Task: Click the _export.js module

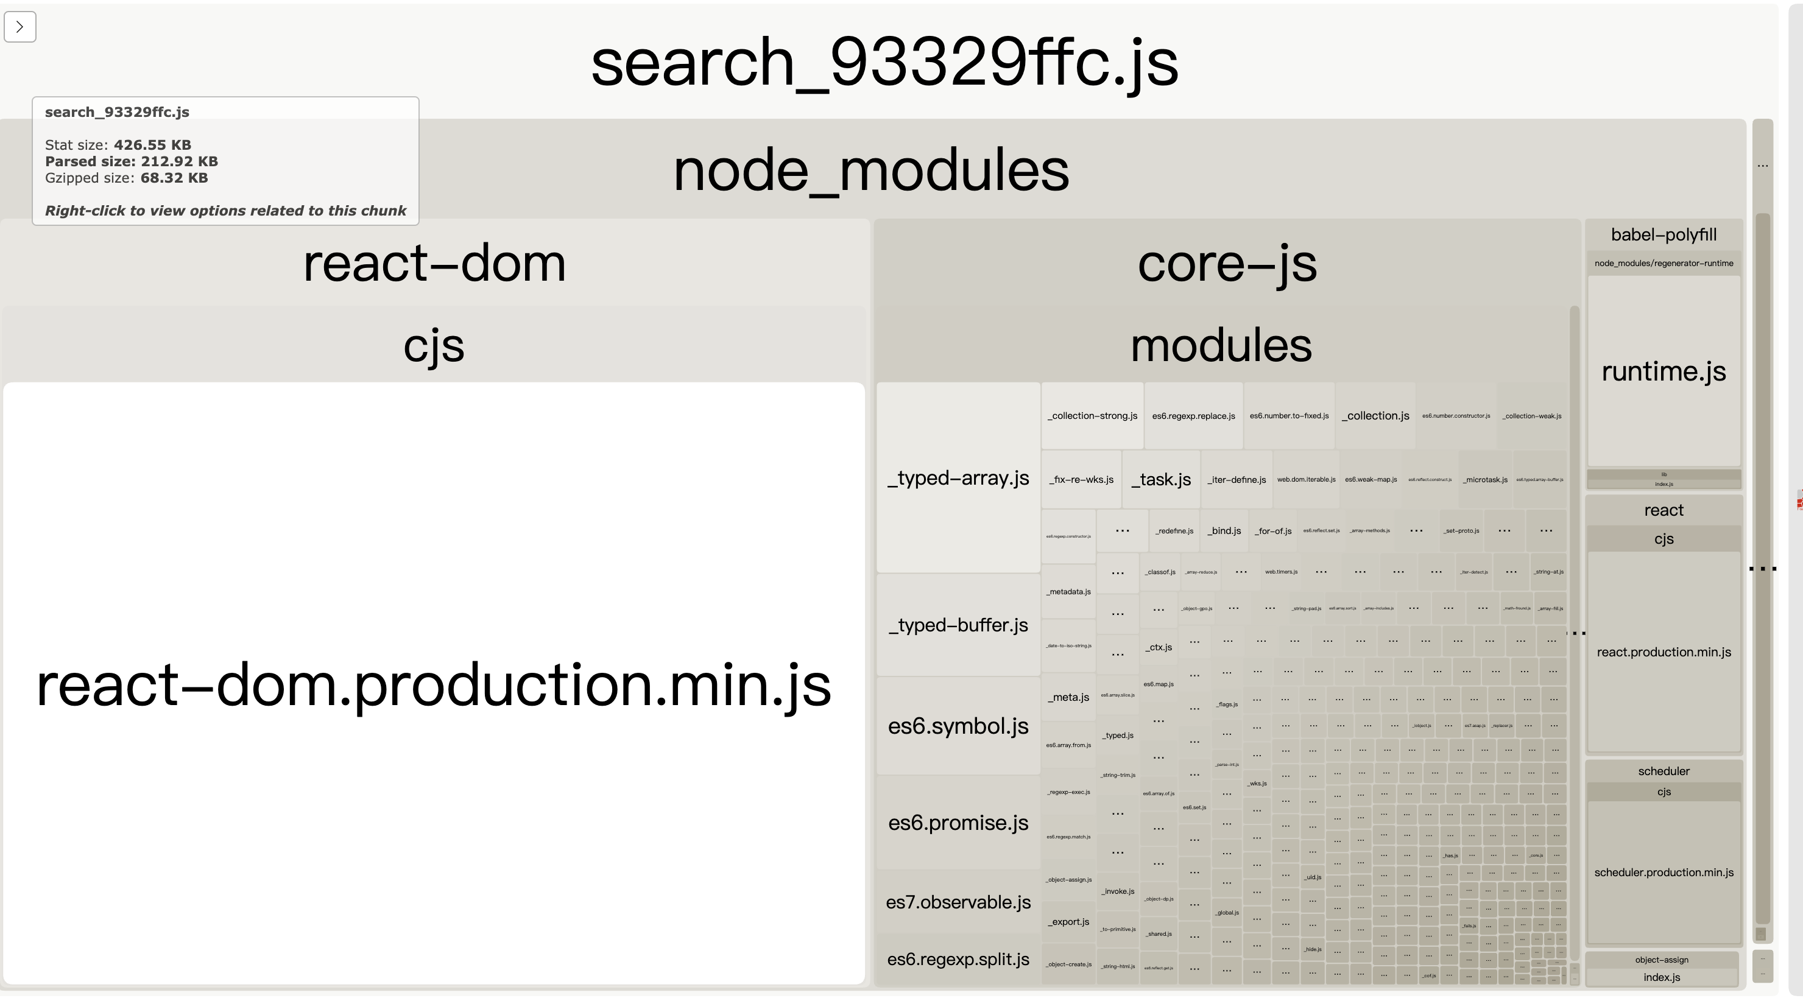Action: [x=1069, y=921]
